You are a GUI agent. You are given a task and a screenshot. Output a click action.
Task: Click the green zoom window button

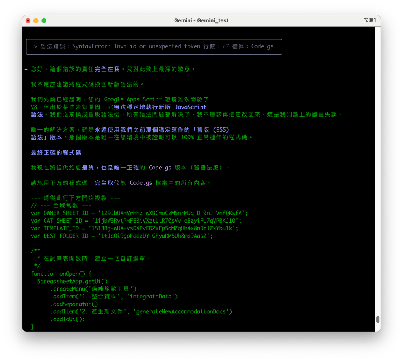click(x=44, y=20)
